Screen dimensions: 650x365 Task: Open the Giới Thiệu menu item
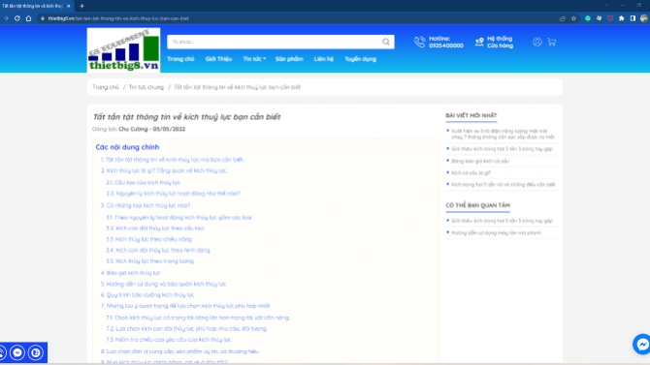click(x=218, y=59)
